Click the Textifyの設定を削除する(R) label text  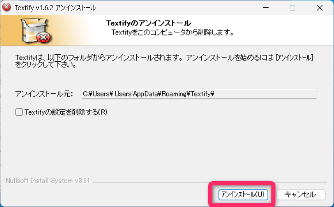point(66,112)
